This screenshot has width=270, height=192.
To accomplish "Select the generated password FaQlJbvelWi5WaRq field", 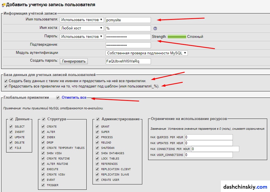I will (128, 61).
